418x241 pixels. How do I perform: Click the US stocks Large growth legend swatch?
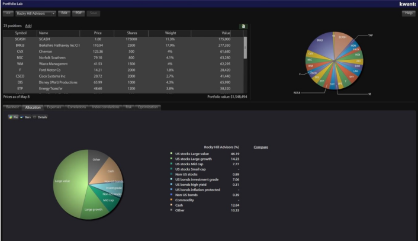tap(171, 158)
